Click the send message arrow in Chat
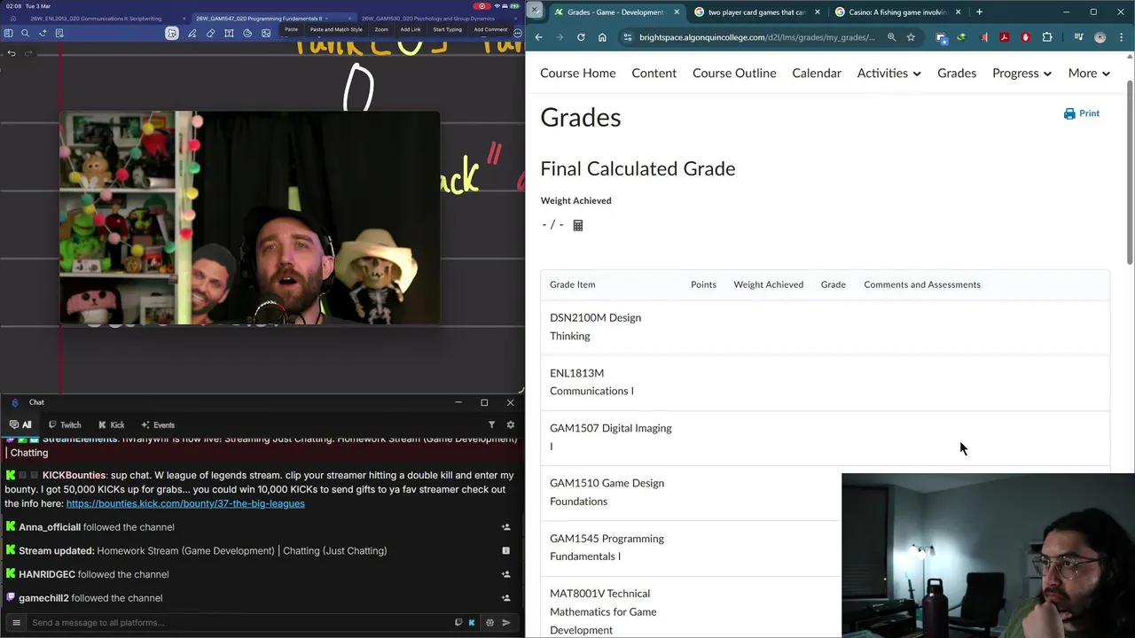The width and height of the screenshot is (1135, 638). click(x=506, y=622)
